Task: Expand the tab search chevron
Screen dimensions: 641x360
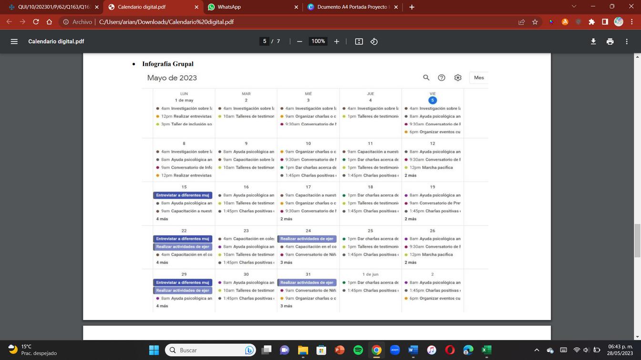Action: point(574,7)
